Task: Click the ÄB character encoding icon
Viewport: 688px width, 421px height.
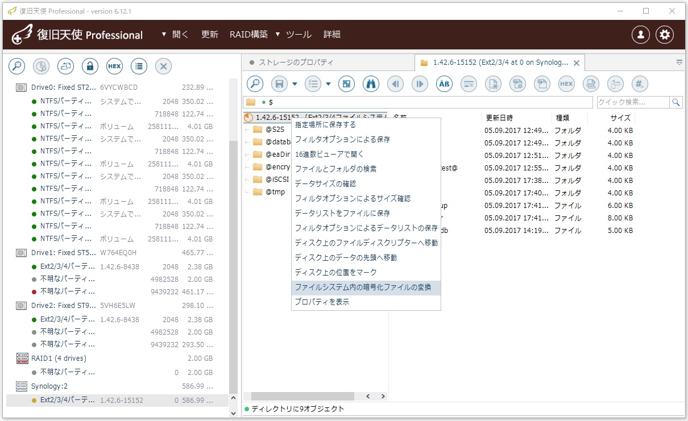Action: point(444,84)
